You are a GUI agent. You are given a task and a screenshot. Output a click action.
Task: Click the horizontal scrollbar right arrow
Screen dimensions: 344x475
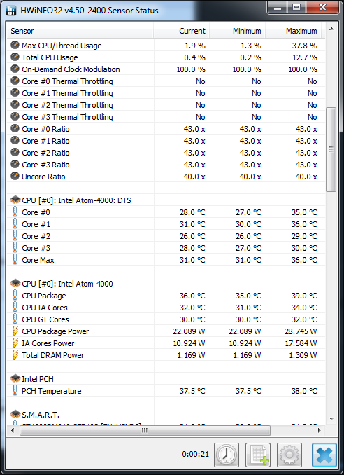(x=320, y=430)
